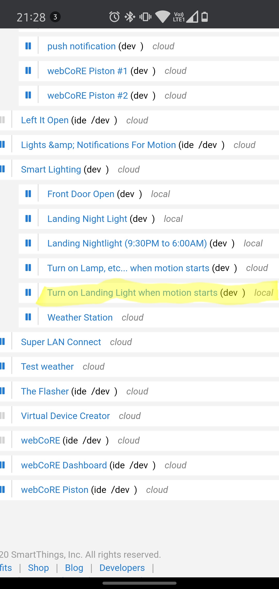Viewport: 279px width, 589px height.
Task: Select the Super LAN Connect app
Action: 61,342
